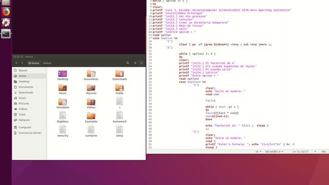Image resolution: width=329 pixels, height=185 pixels.
Task: Open the sh language dropdown in editor status bar
Action: point(258,152)
